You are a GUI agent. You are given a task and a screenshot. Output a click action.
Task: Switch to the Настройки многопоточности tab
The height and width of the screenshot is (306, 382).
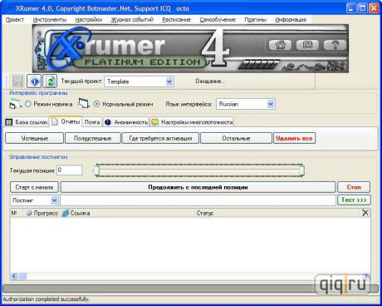[x=192, y=122]
